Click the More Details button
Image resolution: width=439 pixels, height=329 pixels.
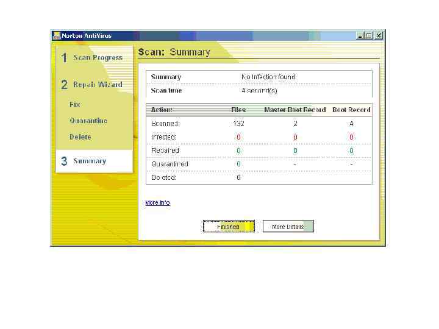pos(288,226)
